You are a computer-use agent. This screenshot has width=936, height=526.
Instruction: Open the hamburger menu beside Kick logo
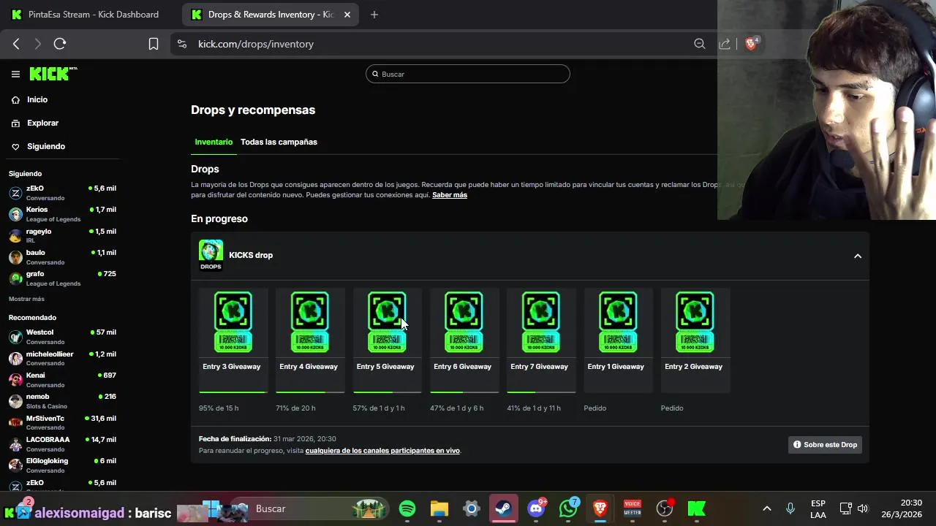pos(15,74)
